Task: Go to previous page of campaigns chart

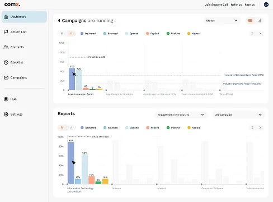Action: coord(252,34)
